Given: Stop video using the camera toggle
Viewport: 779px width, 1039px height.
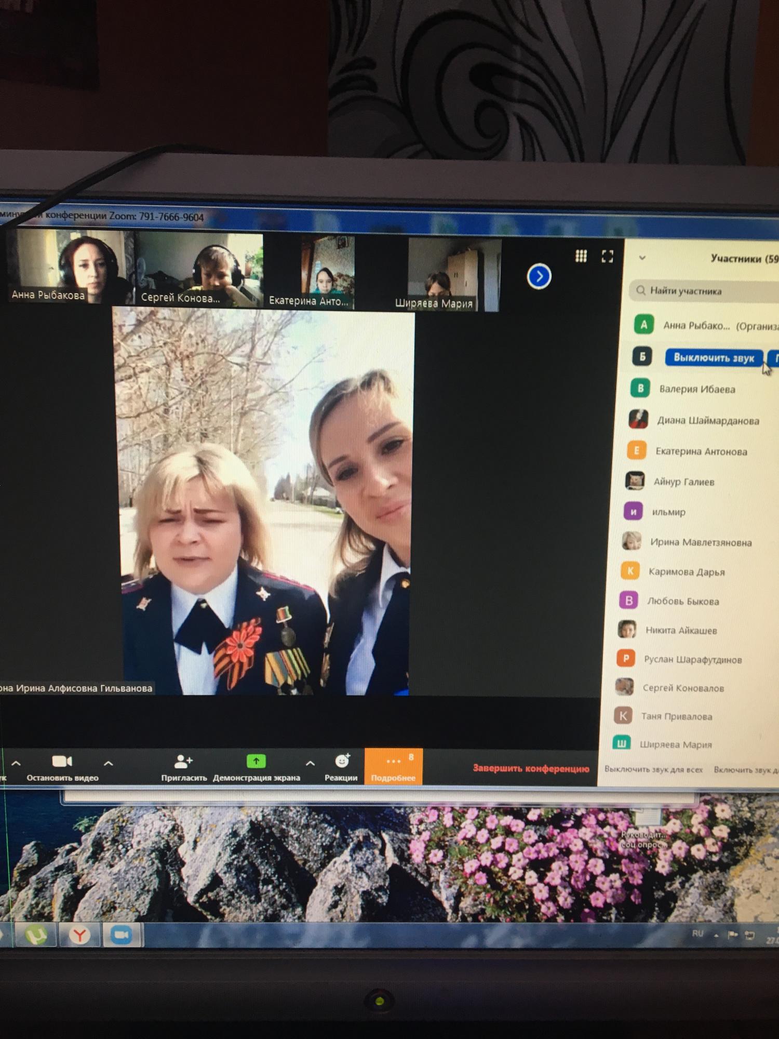Looking at the screenshot, I should 62,762.
